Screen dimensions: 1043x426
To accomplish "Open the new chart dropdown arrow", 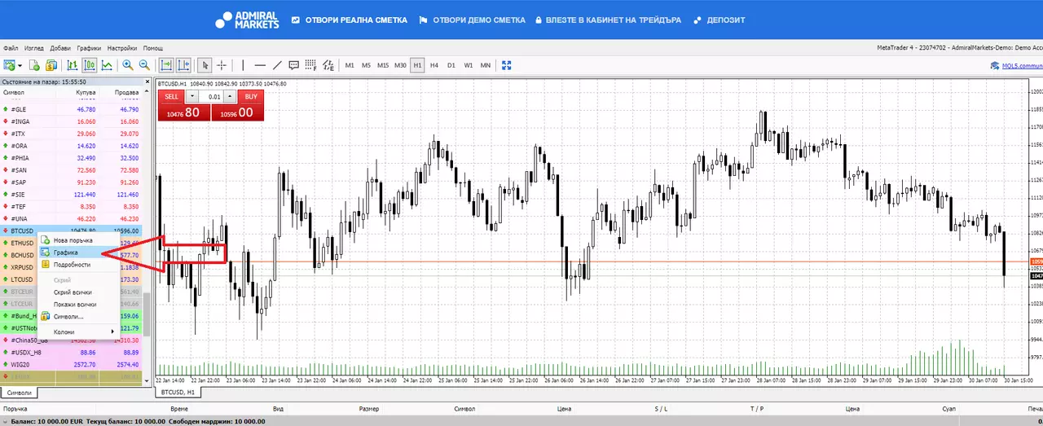I will (20, 65).
